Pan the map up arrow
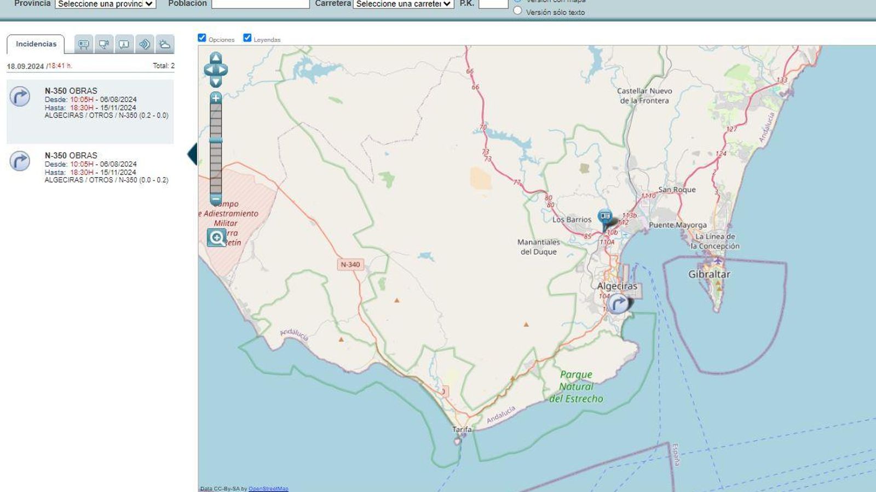876x492 pixels. point(216,57)
